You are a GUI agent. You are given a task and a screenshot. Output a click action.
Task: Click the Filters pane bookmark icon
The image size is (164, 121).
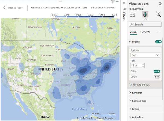[124, 9]
